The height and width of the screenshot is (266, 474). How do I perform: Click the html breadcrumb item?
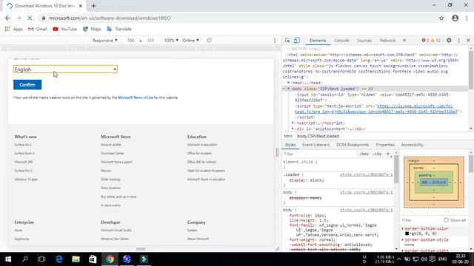click(288, 136)
